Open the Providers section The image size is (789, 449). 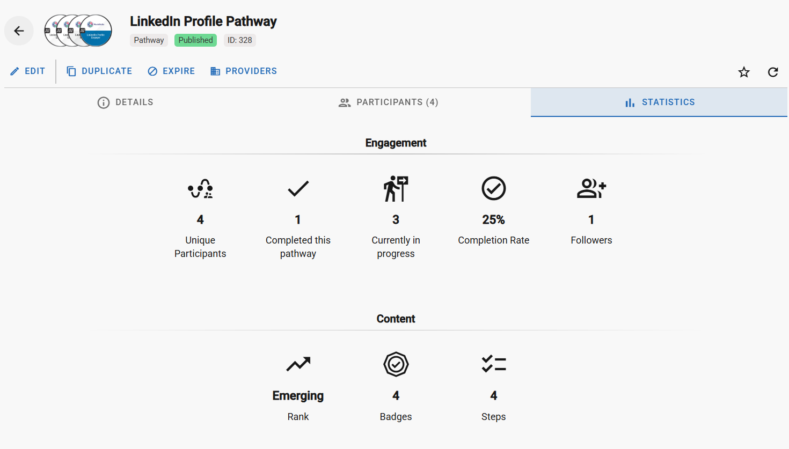(x=244, y=71)
